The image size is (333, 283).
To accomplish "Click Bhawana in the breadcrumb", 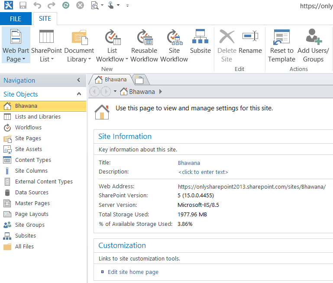I will pos(142,92).
